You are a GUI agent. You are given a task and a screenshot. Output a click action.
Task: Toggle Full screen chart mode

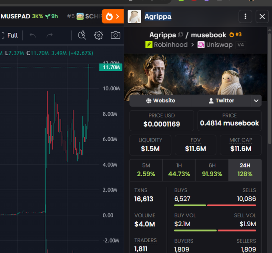[10, 35]
